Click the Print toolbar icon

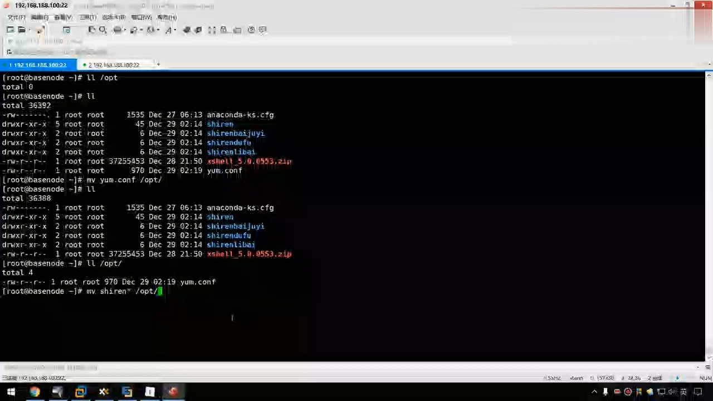(117, 30)
